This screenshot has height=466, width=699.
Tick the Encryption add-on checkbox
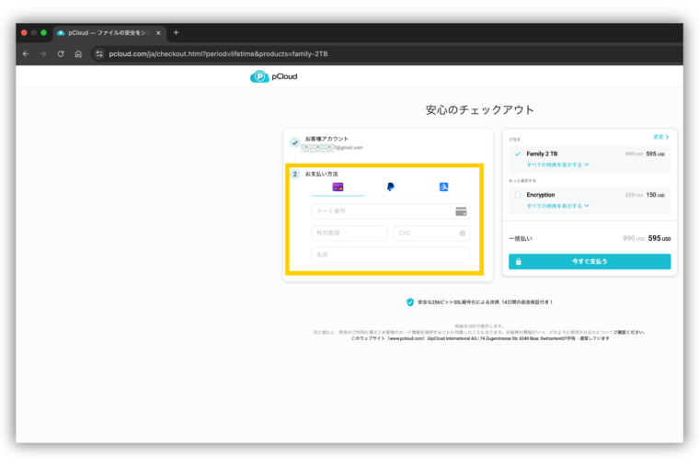point(518,195)
